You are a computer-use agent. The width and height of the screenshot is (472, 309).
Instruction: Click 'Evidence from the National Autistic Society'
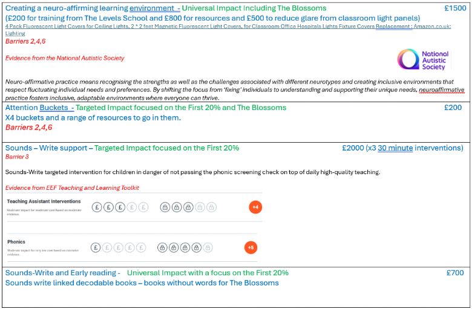click(x=65, y=58)
